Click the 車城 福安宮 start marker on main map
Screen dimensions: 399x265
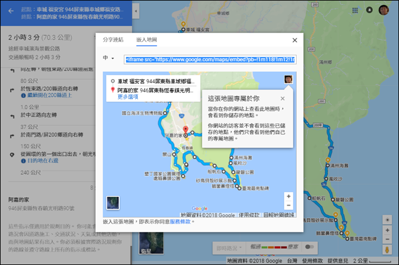183,30
